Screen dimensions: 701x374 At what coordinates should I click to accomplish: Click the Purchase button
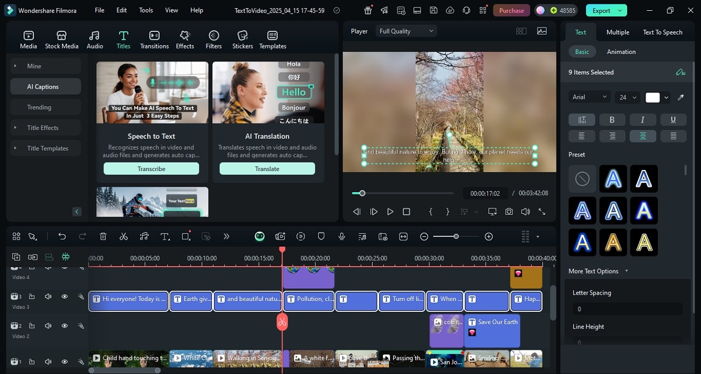(511, 10)
